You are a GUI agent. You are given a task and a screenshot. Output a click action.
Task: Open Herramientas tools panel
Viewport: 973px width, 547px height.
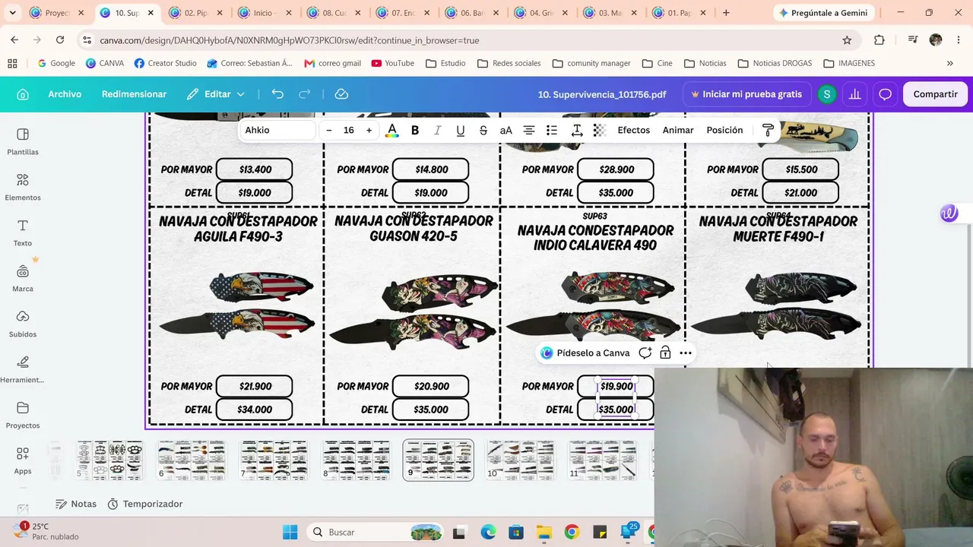tap(23, 369)
